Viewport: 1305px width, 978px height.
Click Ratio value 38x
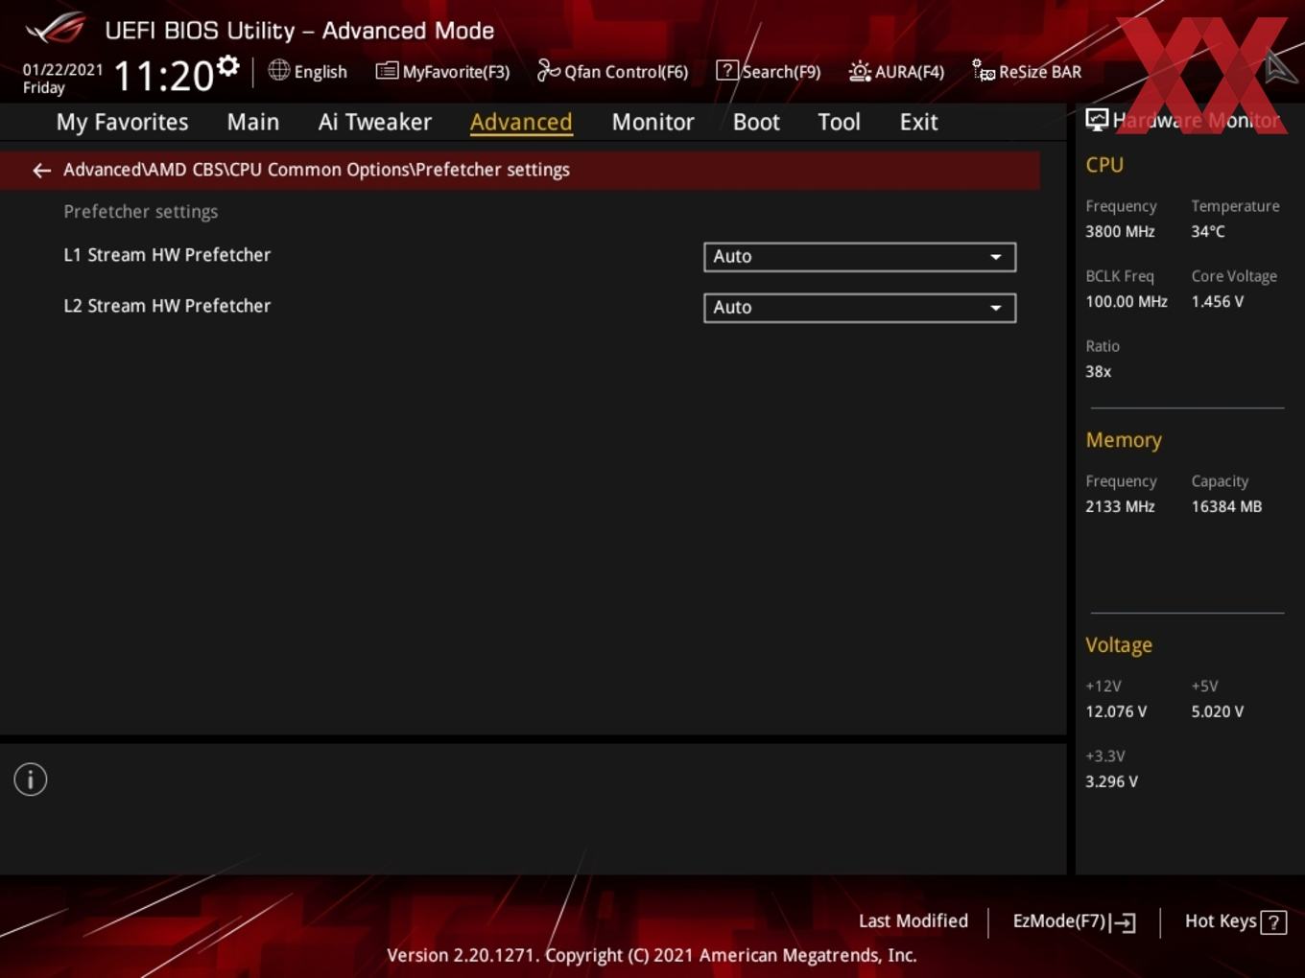(x=1099, y=372)
